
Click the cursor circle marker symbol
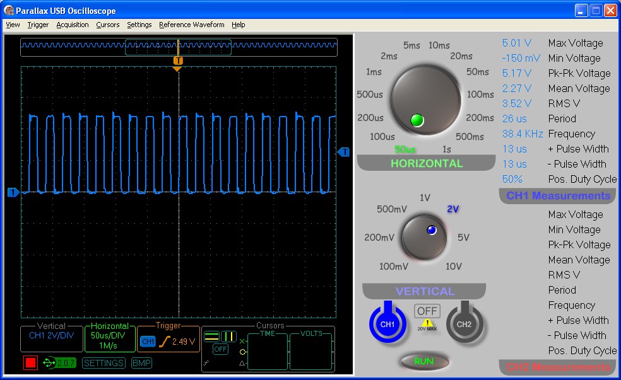[x=242, y=352]
